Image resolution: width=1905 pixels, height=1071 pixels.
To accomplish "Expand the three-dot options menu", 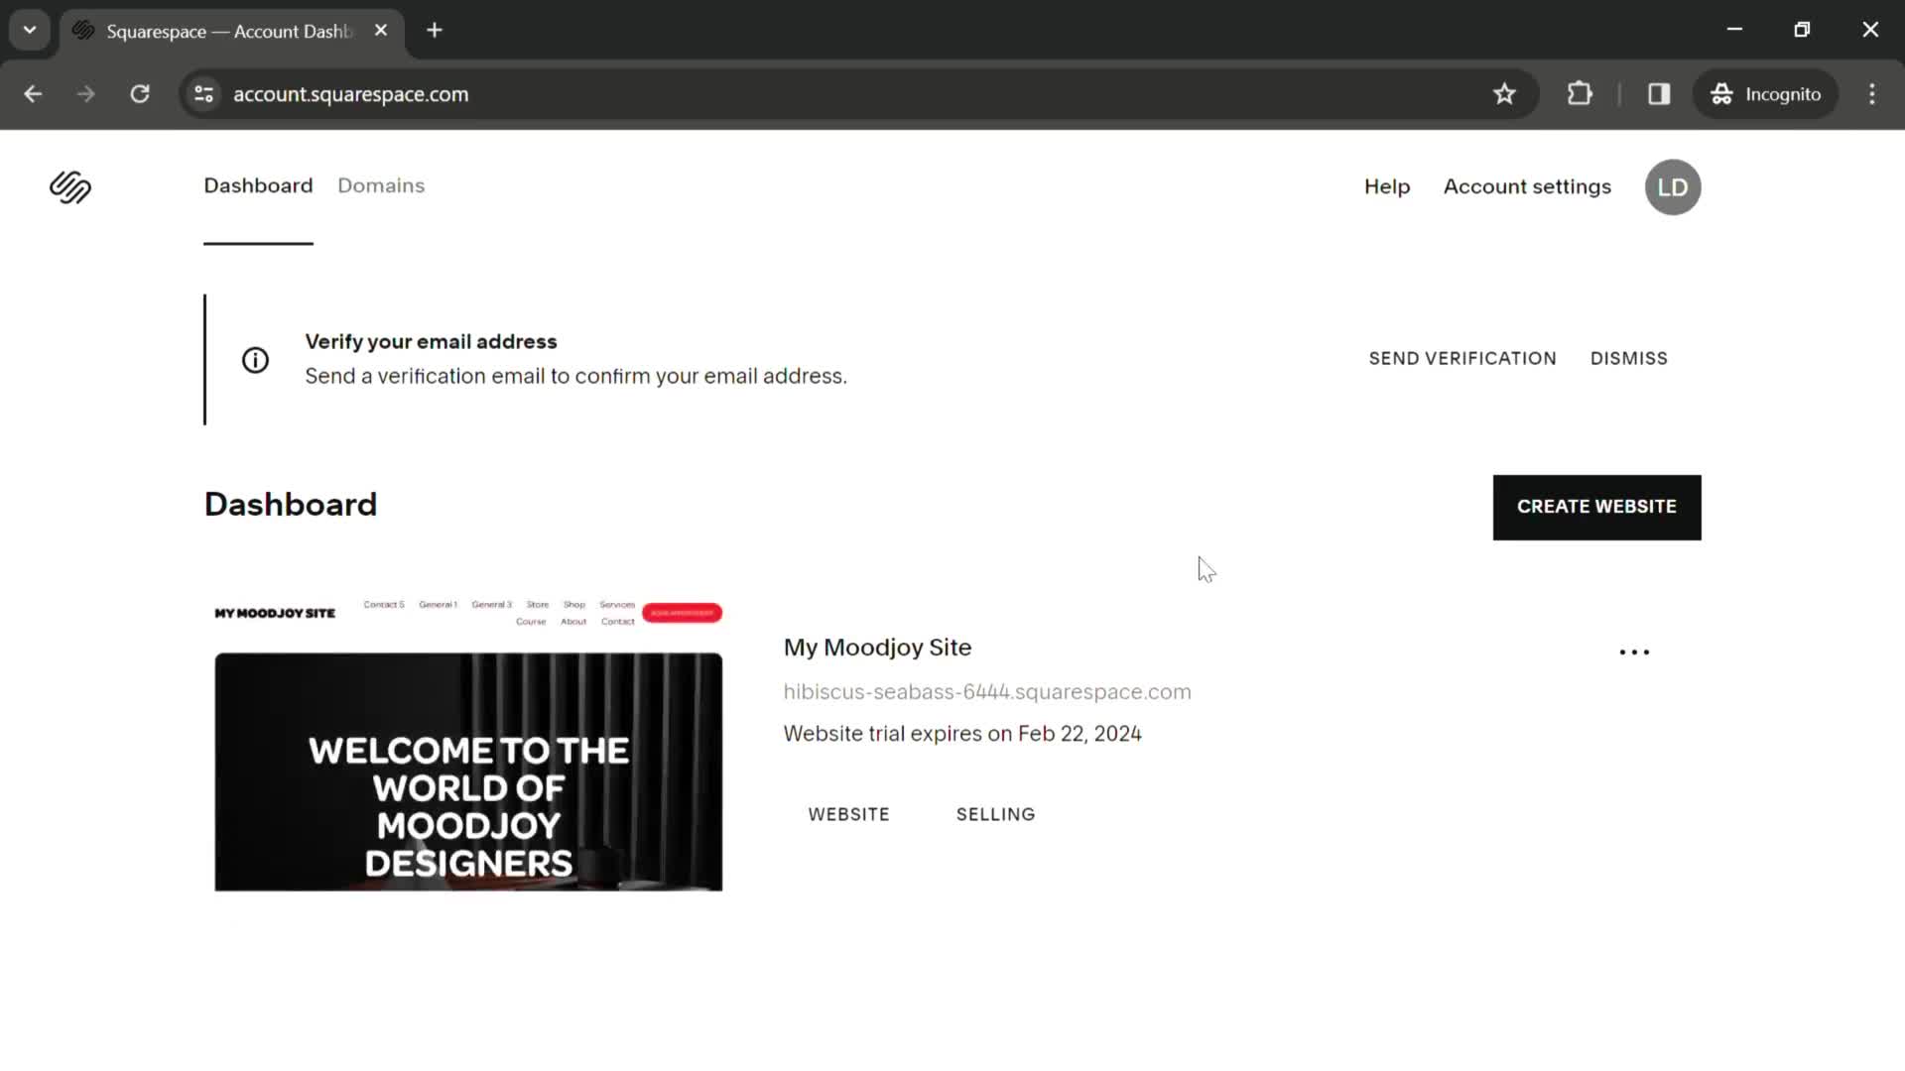I will (1634, 650).
